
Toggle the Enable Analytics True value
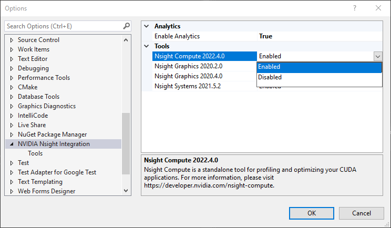pos(265,36)
